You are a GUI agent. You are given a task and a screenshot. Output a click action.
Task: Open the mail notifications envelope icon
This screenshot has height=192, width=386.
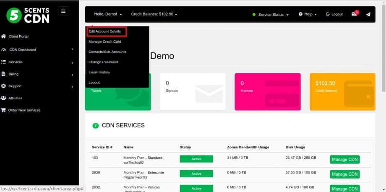(355, 14)
